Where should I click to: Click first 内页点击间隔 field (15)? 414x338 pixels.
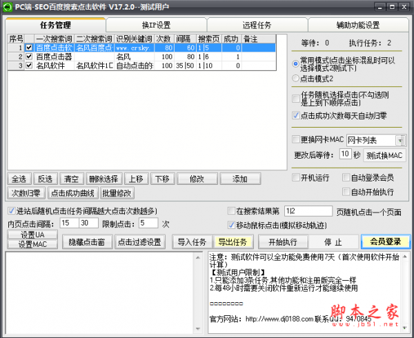coord(70,223)
